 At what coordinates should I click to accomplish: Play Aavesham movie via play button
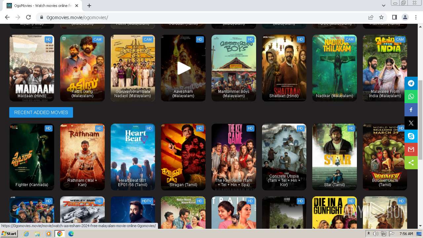pos(183,68)
